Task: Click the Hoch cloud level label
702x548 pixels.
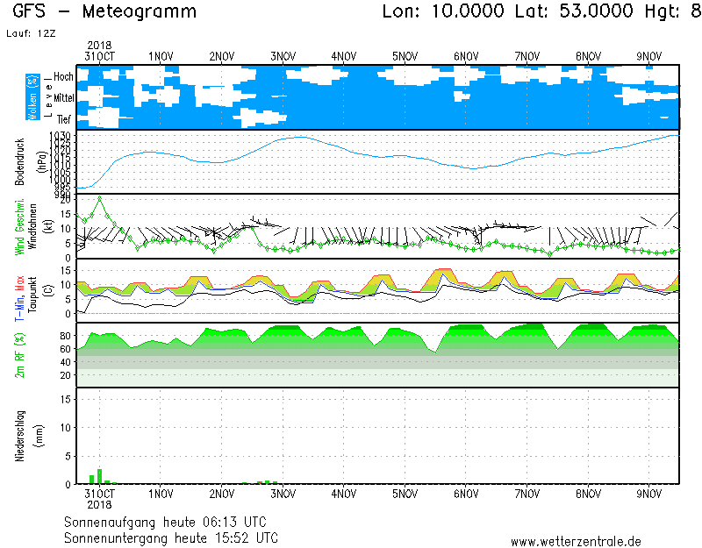Action: pyautogui.click(x=63, y=77)
